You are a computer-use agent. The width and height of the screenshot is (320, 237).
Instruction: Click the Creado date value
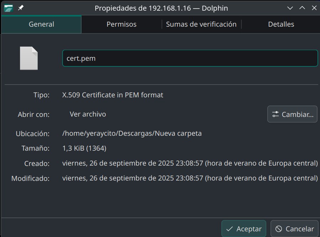click(x=190, y=163)
